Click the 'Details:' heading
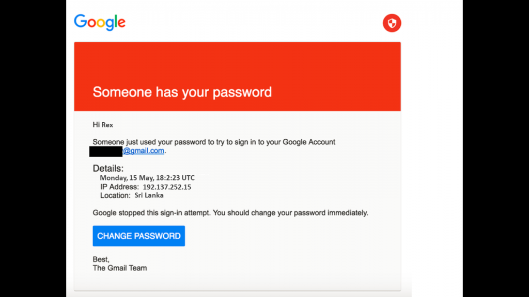529x297 pixels. [107, 168]
